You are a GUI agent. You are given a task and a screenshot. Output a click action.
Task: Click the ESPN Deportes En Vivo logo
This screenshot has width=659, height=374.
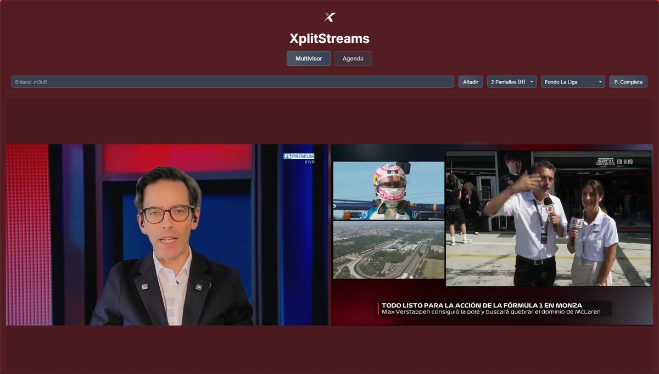615,161
